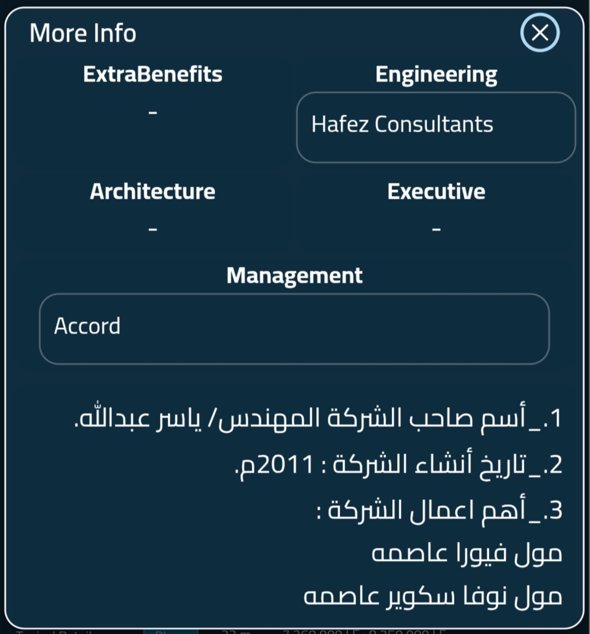Click the Engineering heading

[436, 75]
